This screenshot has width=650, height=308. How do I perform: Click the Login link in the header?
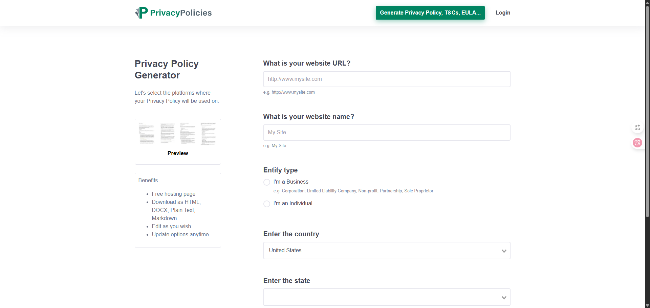point(503,13)
